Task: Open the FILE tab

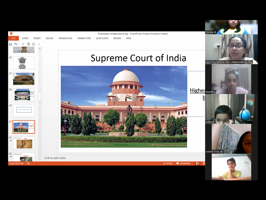Action: 13,38
